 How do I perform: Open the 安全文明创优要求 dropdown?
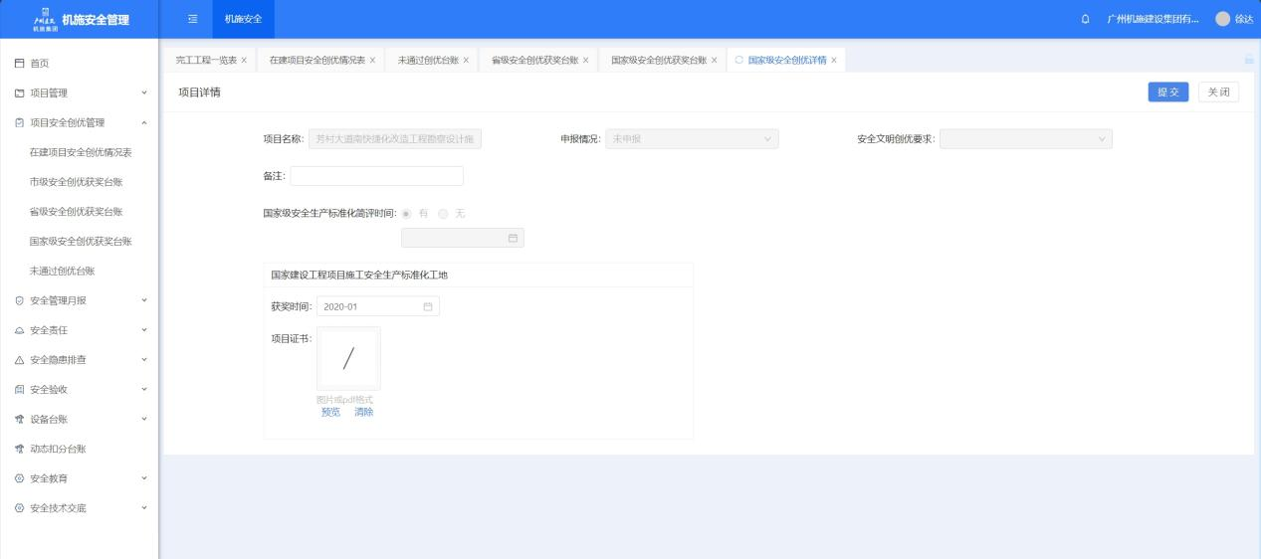click(1025, 139)
